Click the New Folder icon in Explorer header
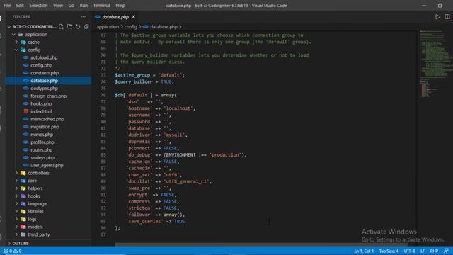 click(x=69, y=27)
